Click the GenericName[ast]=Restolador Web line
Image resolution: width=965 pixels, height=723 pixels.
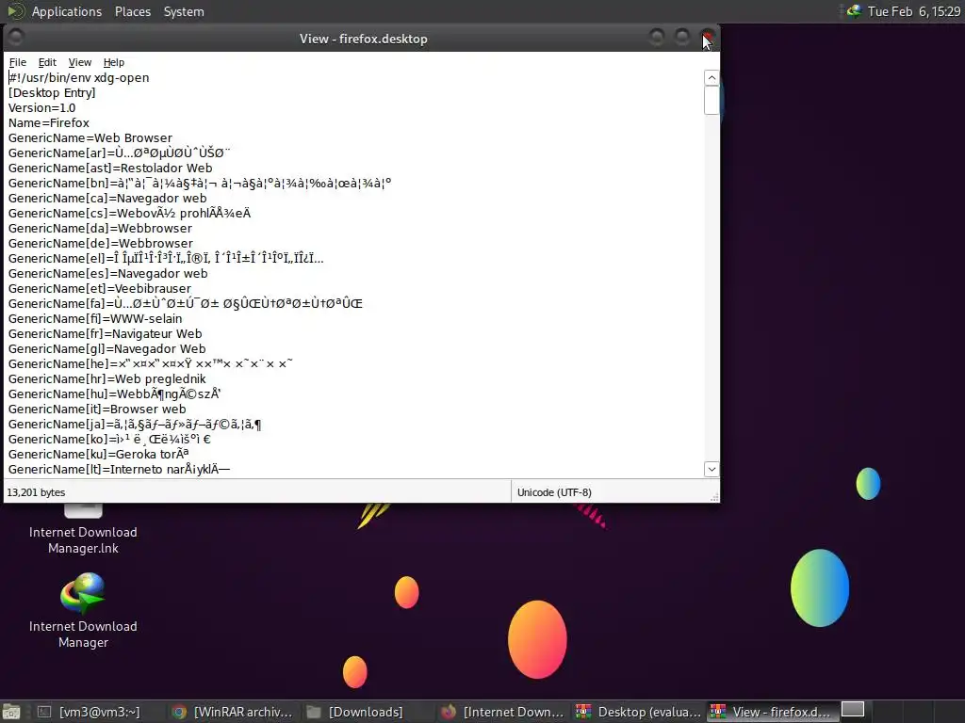tap(110, 168)
